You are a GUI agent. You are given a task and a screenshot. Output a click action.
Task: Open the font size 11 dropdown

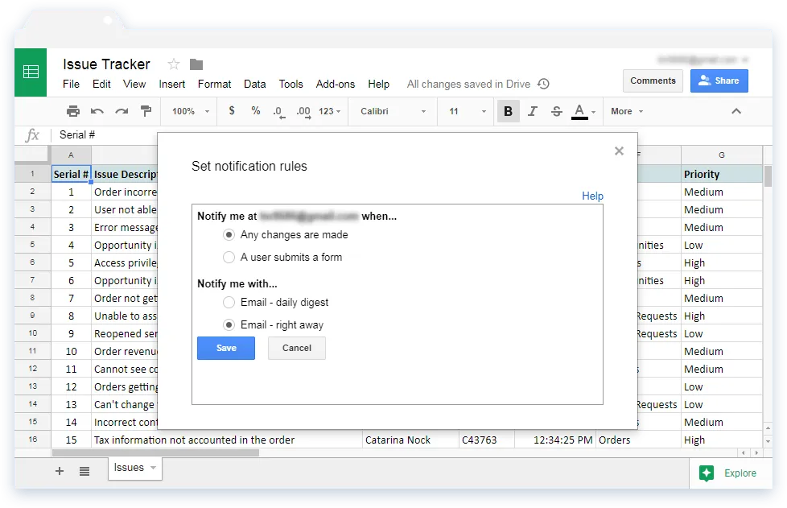(x=468, y=111)
